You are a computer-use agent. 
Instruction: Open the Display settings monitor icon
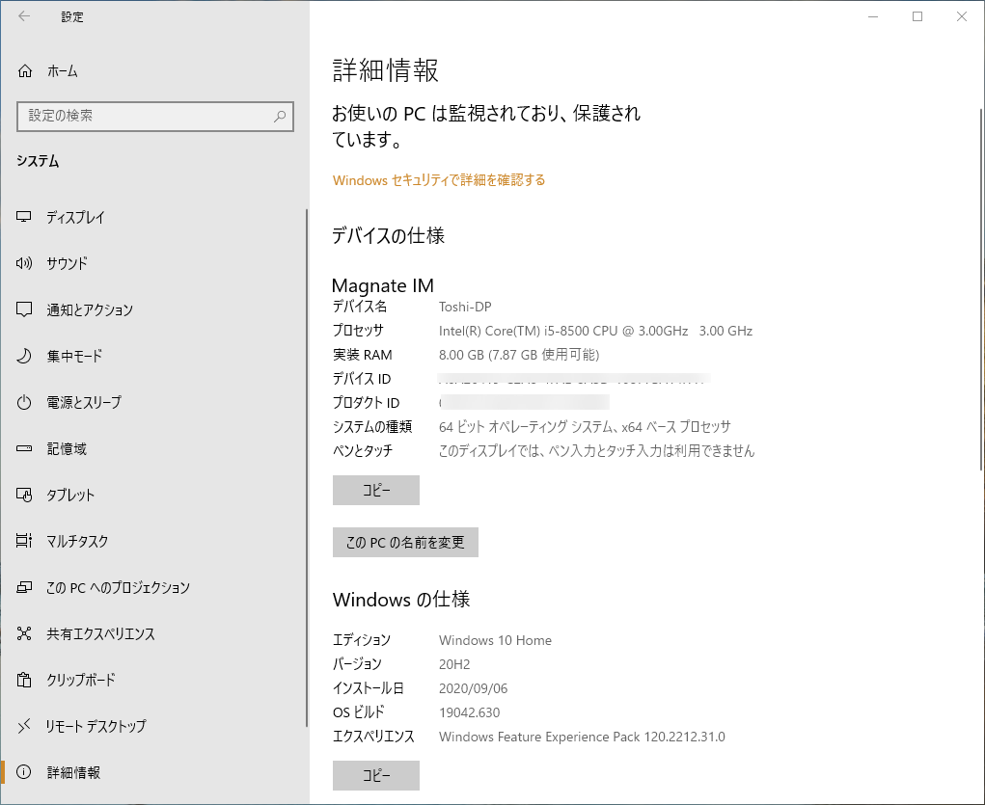[x=24, y=217]
